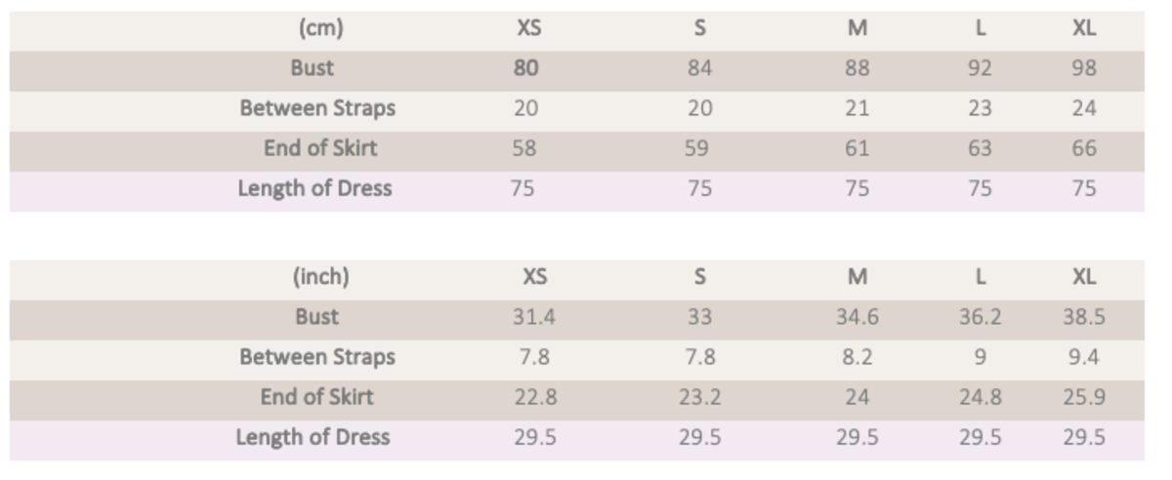Screen dimensions: 1172x480
Task: Click the Bust value 88 in cm table
Action: point(857,68)
